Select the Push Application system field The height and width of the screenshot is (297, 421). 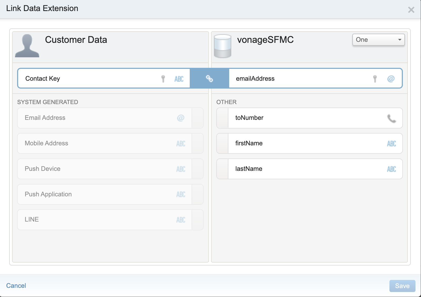pyautogui.click(x=110, y=194)
